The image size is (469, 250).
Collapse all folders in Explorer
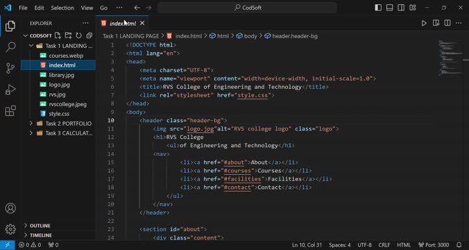click(89, 35)
